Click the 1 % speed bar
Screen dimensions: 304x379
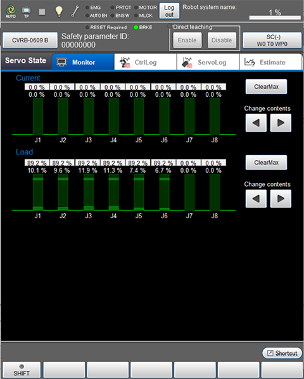275,18
